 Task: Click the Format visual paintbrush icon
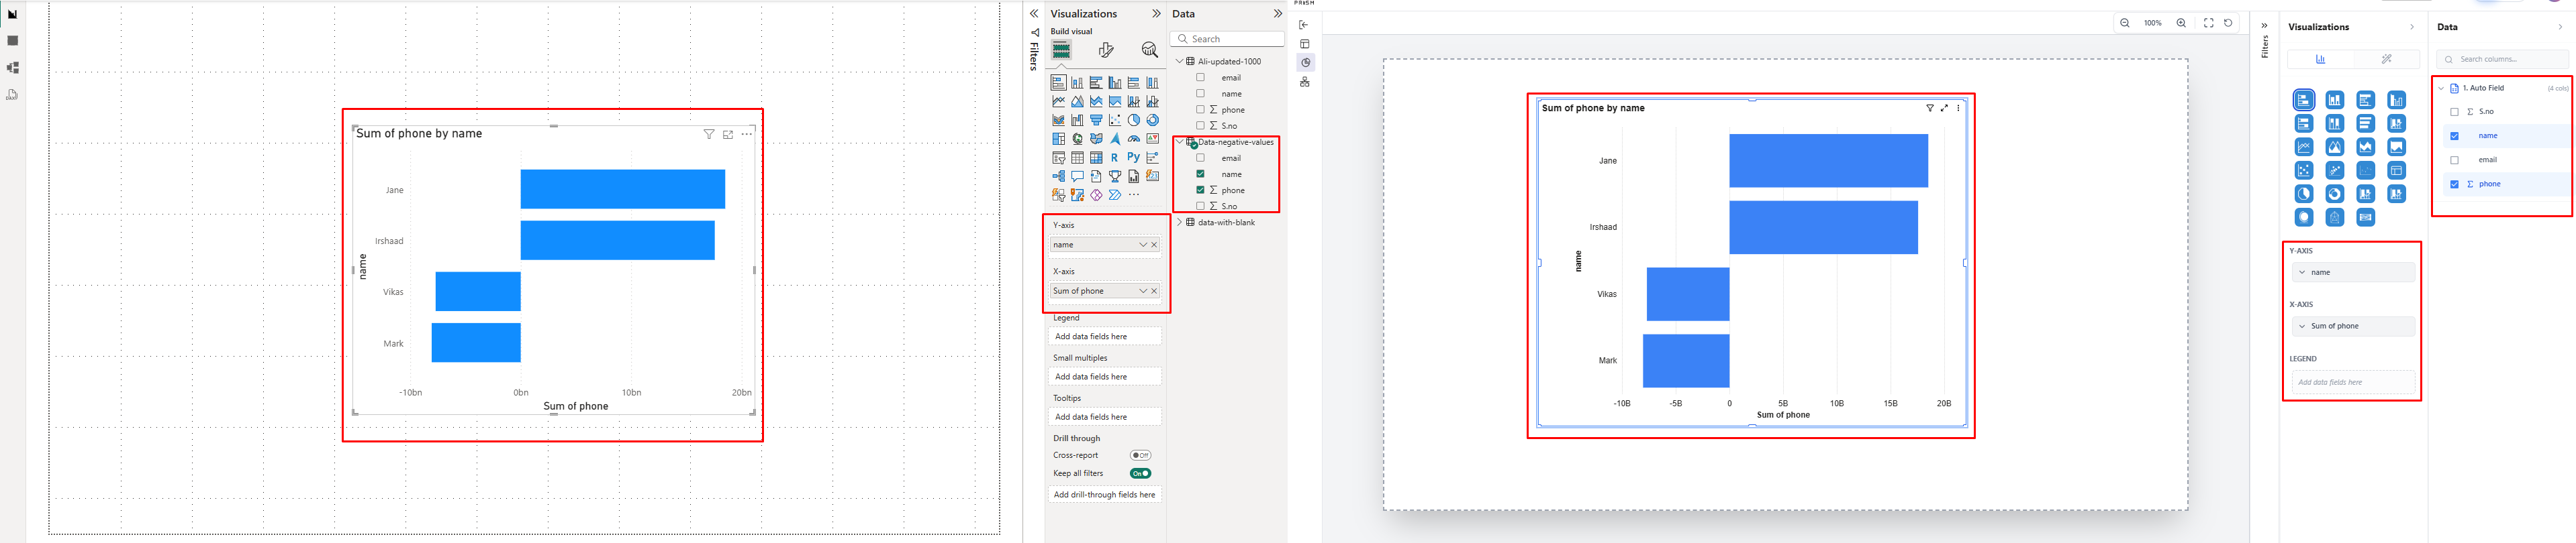click(x=1105, y=50)
